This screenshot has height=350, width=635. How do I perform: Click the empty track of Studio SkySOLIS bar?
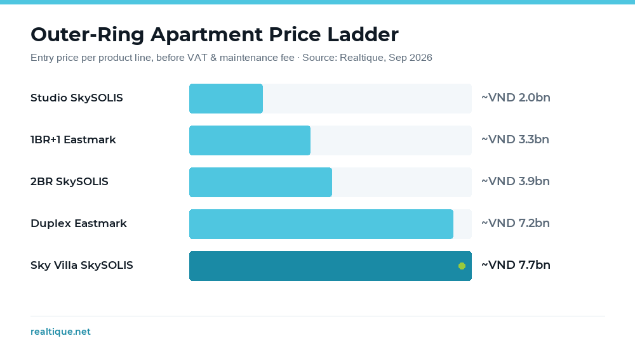pos(367,99)
